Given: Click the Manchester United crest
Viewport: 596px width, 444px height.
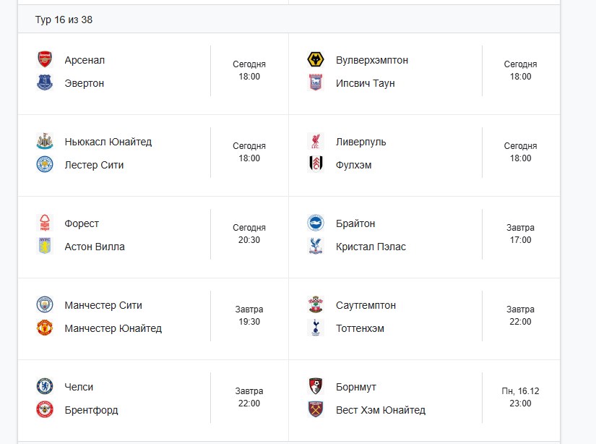Looking at the screenshot, I should [x=45, y=328].
